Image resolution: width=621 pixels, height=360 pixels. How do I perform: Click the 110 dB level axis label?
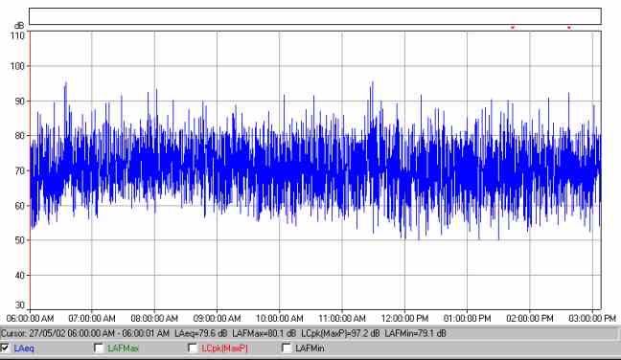pos(17,35)
